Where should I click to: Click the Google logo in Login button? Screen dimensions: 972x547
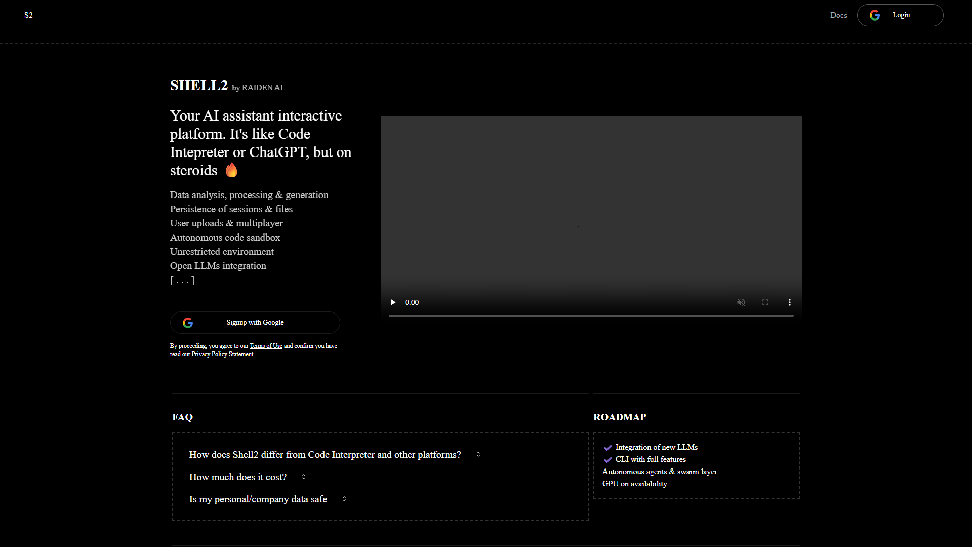click(x=875, y=15)
